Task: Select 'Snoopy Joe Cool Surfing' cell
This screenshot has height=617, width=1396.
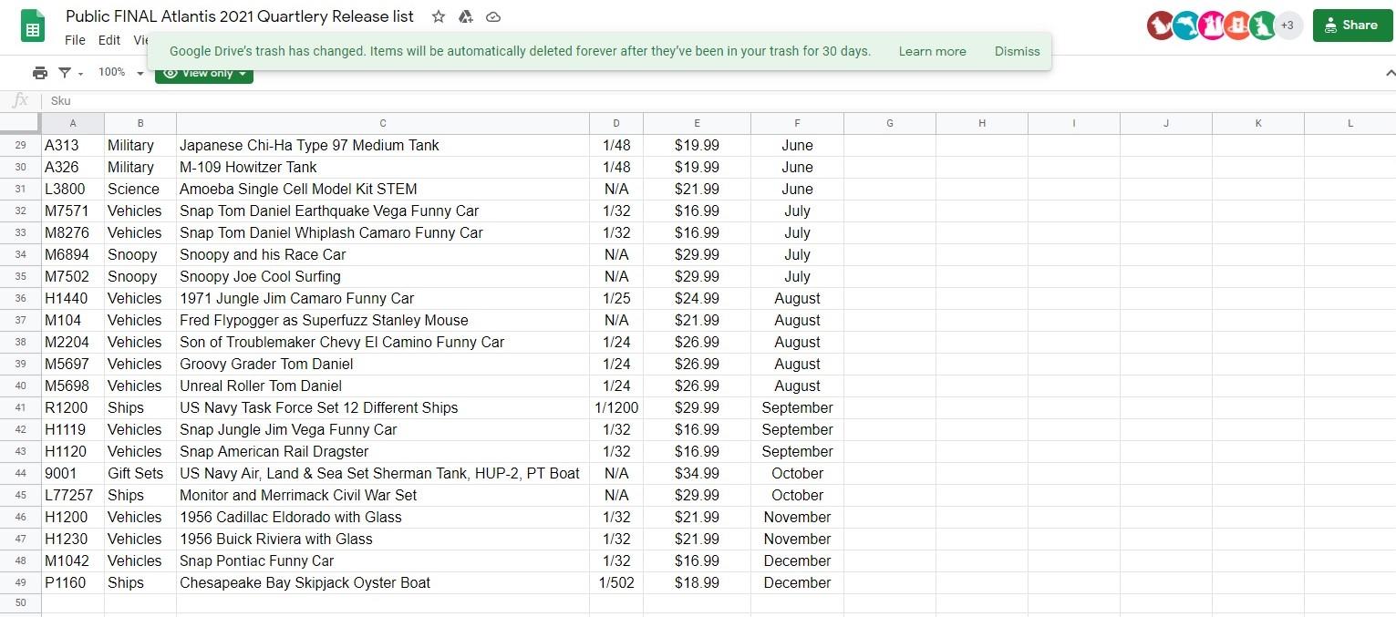Action: 383,277
